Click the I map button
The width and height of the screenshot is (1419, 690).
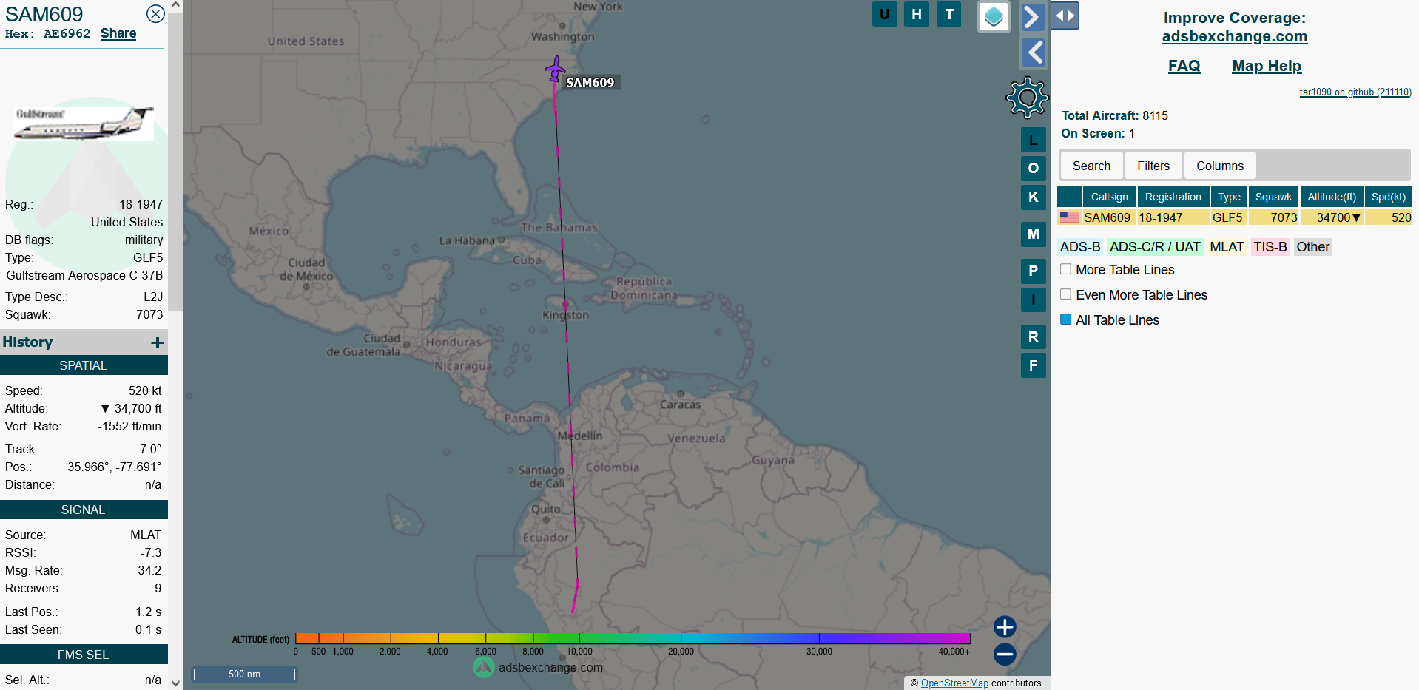point(1033,300)
